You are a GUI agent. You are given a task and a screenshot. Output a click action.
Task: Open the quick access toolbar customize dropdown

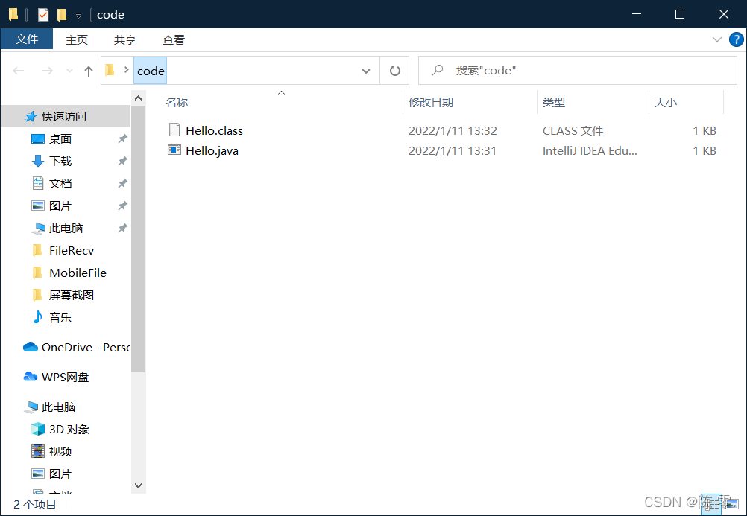[x=78, y=16]
